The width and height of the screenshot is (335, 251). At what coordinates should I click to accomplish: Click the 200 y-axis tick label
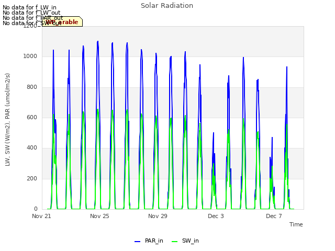[32, 178]
